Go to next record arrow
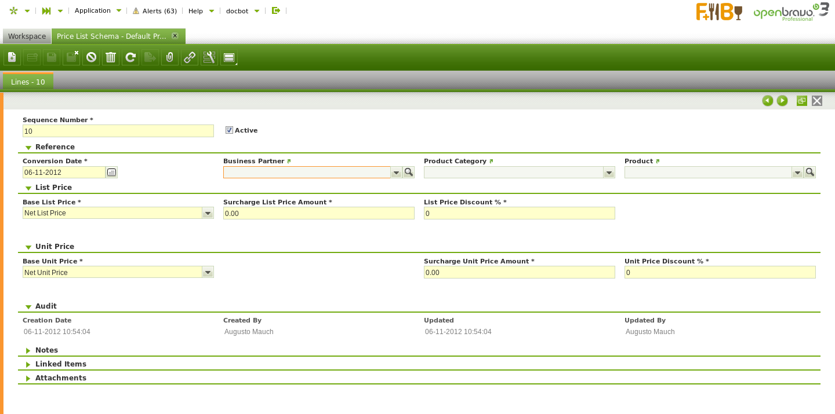 tap(782, 101)
